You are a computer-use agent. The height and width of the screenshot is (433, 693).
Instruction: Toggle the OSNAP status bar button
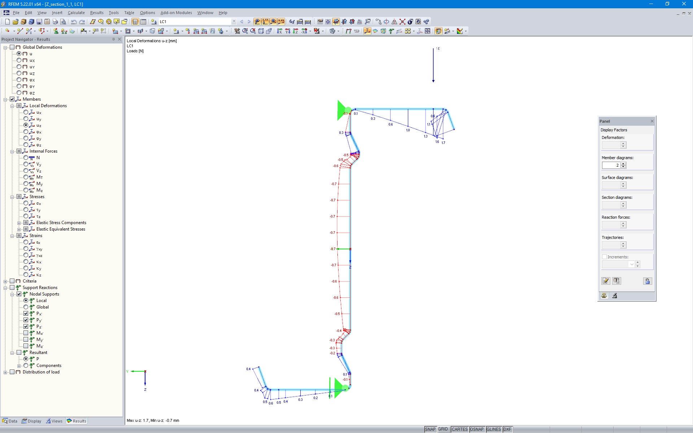[476, 429]
